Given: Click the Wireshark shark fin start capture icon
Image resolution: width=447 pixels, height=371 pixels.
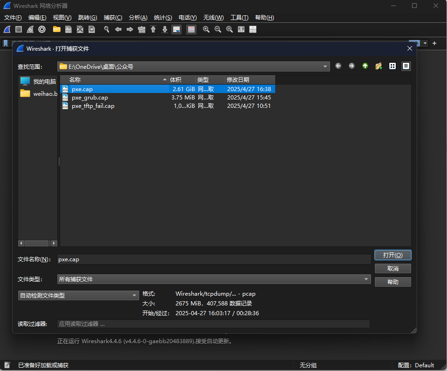Looking at the screenshot, I should click(7, 29).
